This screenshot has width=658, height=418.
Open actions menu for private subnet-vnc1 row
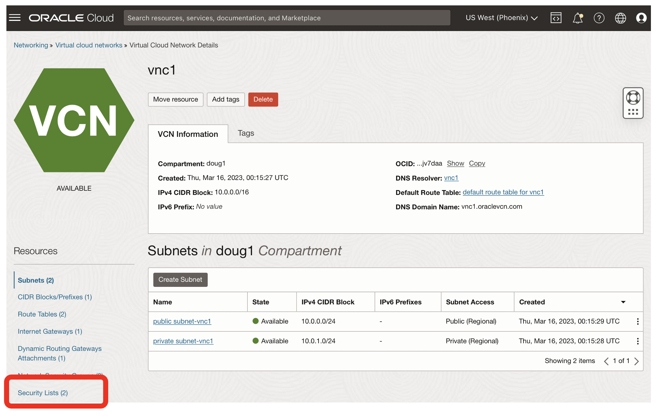click(x=637, y=341)
